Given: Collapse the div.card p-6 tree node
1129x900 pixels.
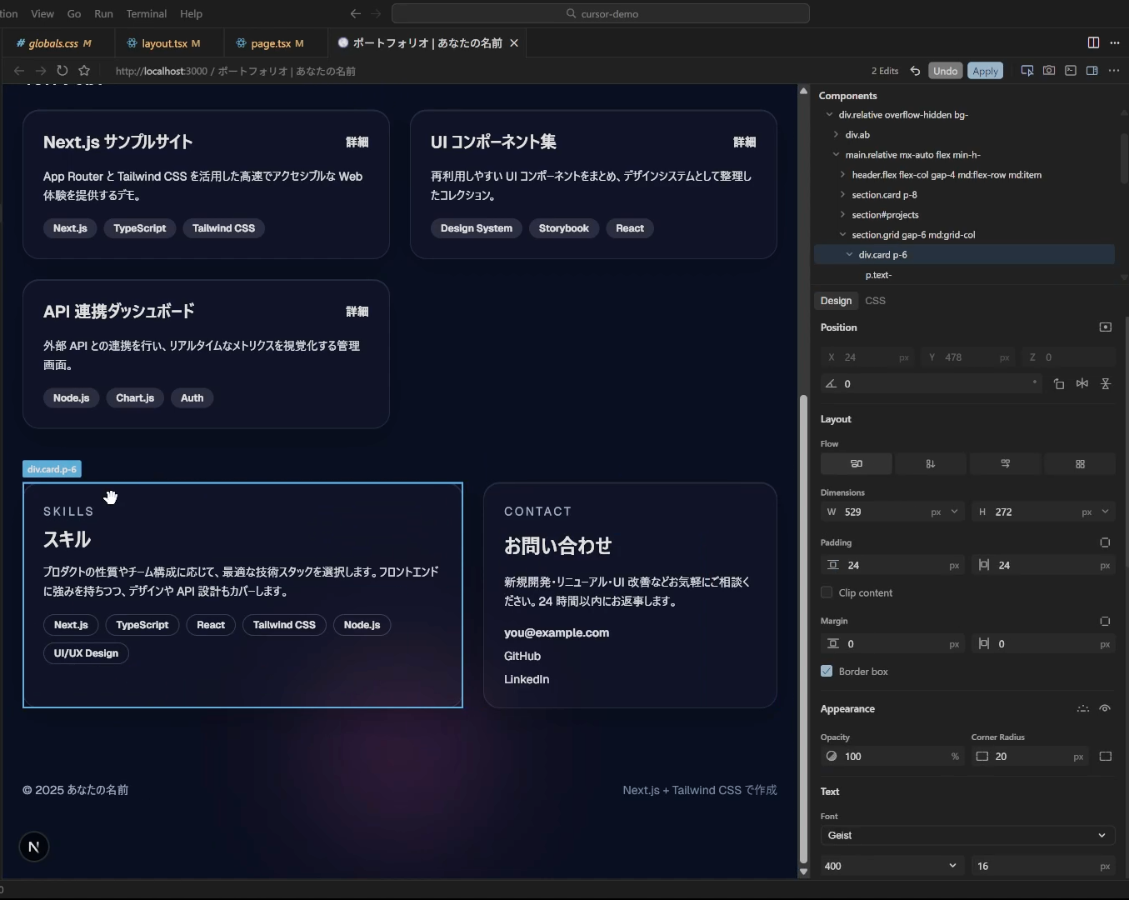Looking at the screenshot, I should [849, 255].
